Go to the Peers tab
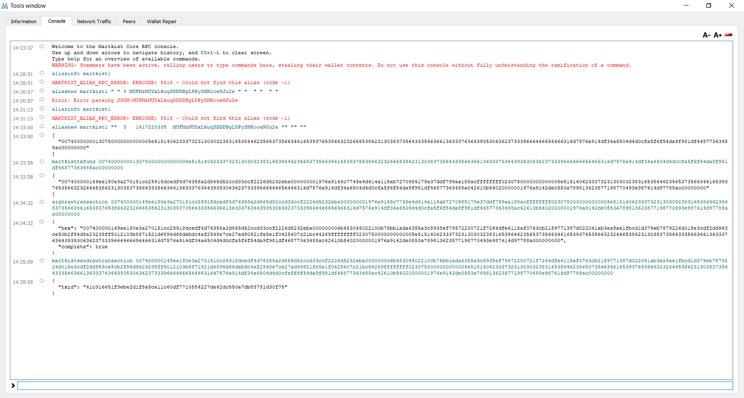Screen dimensions: 744x398 129,21
